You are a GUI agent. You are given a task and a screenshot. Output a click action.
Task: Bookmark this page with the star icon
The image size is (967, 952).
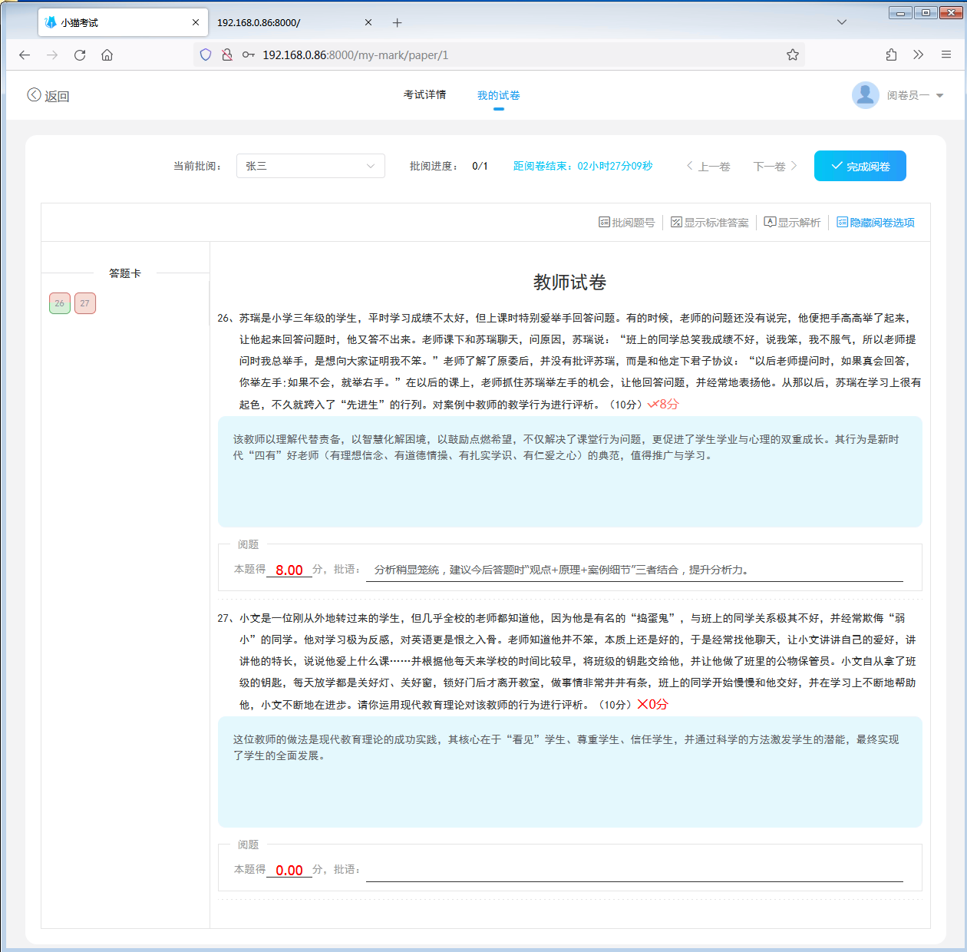[793, 55]
